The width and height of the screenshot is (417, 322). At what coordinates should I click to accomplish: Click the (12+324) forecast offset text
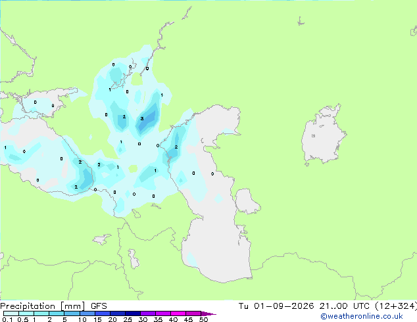[x=396, y=306]
